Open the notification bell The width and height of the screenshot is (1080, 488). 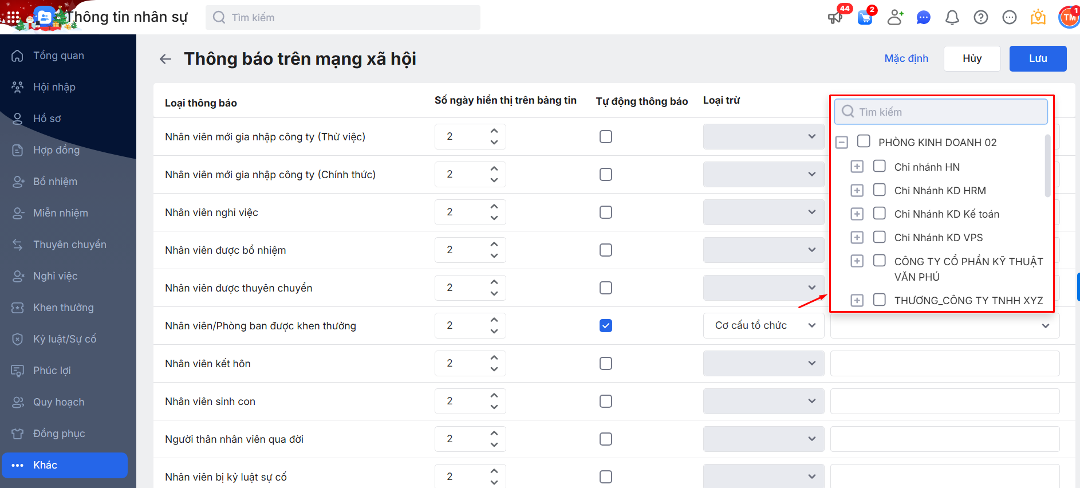coord(952,18)
